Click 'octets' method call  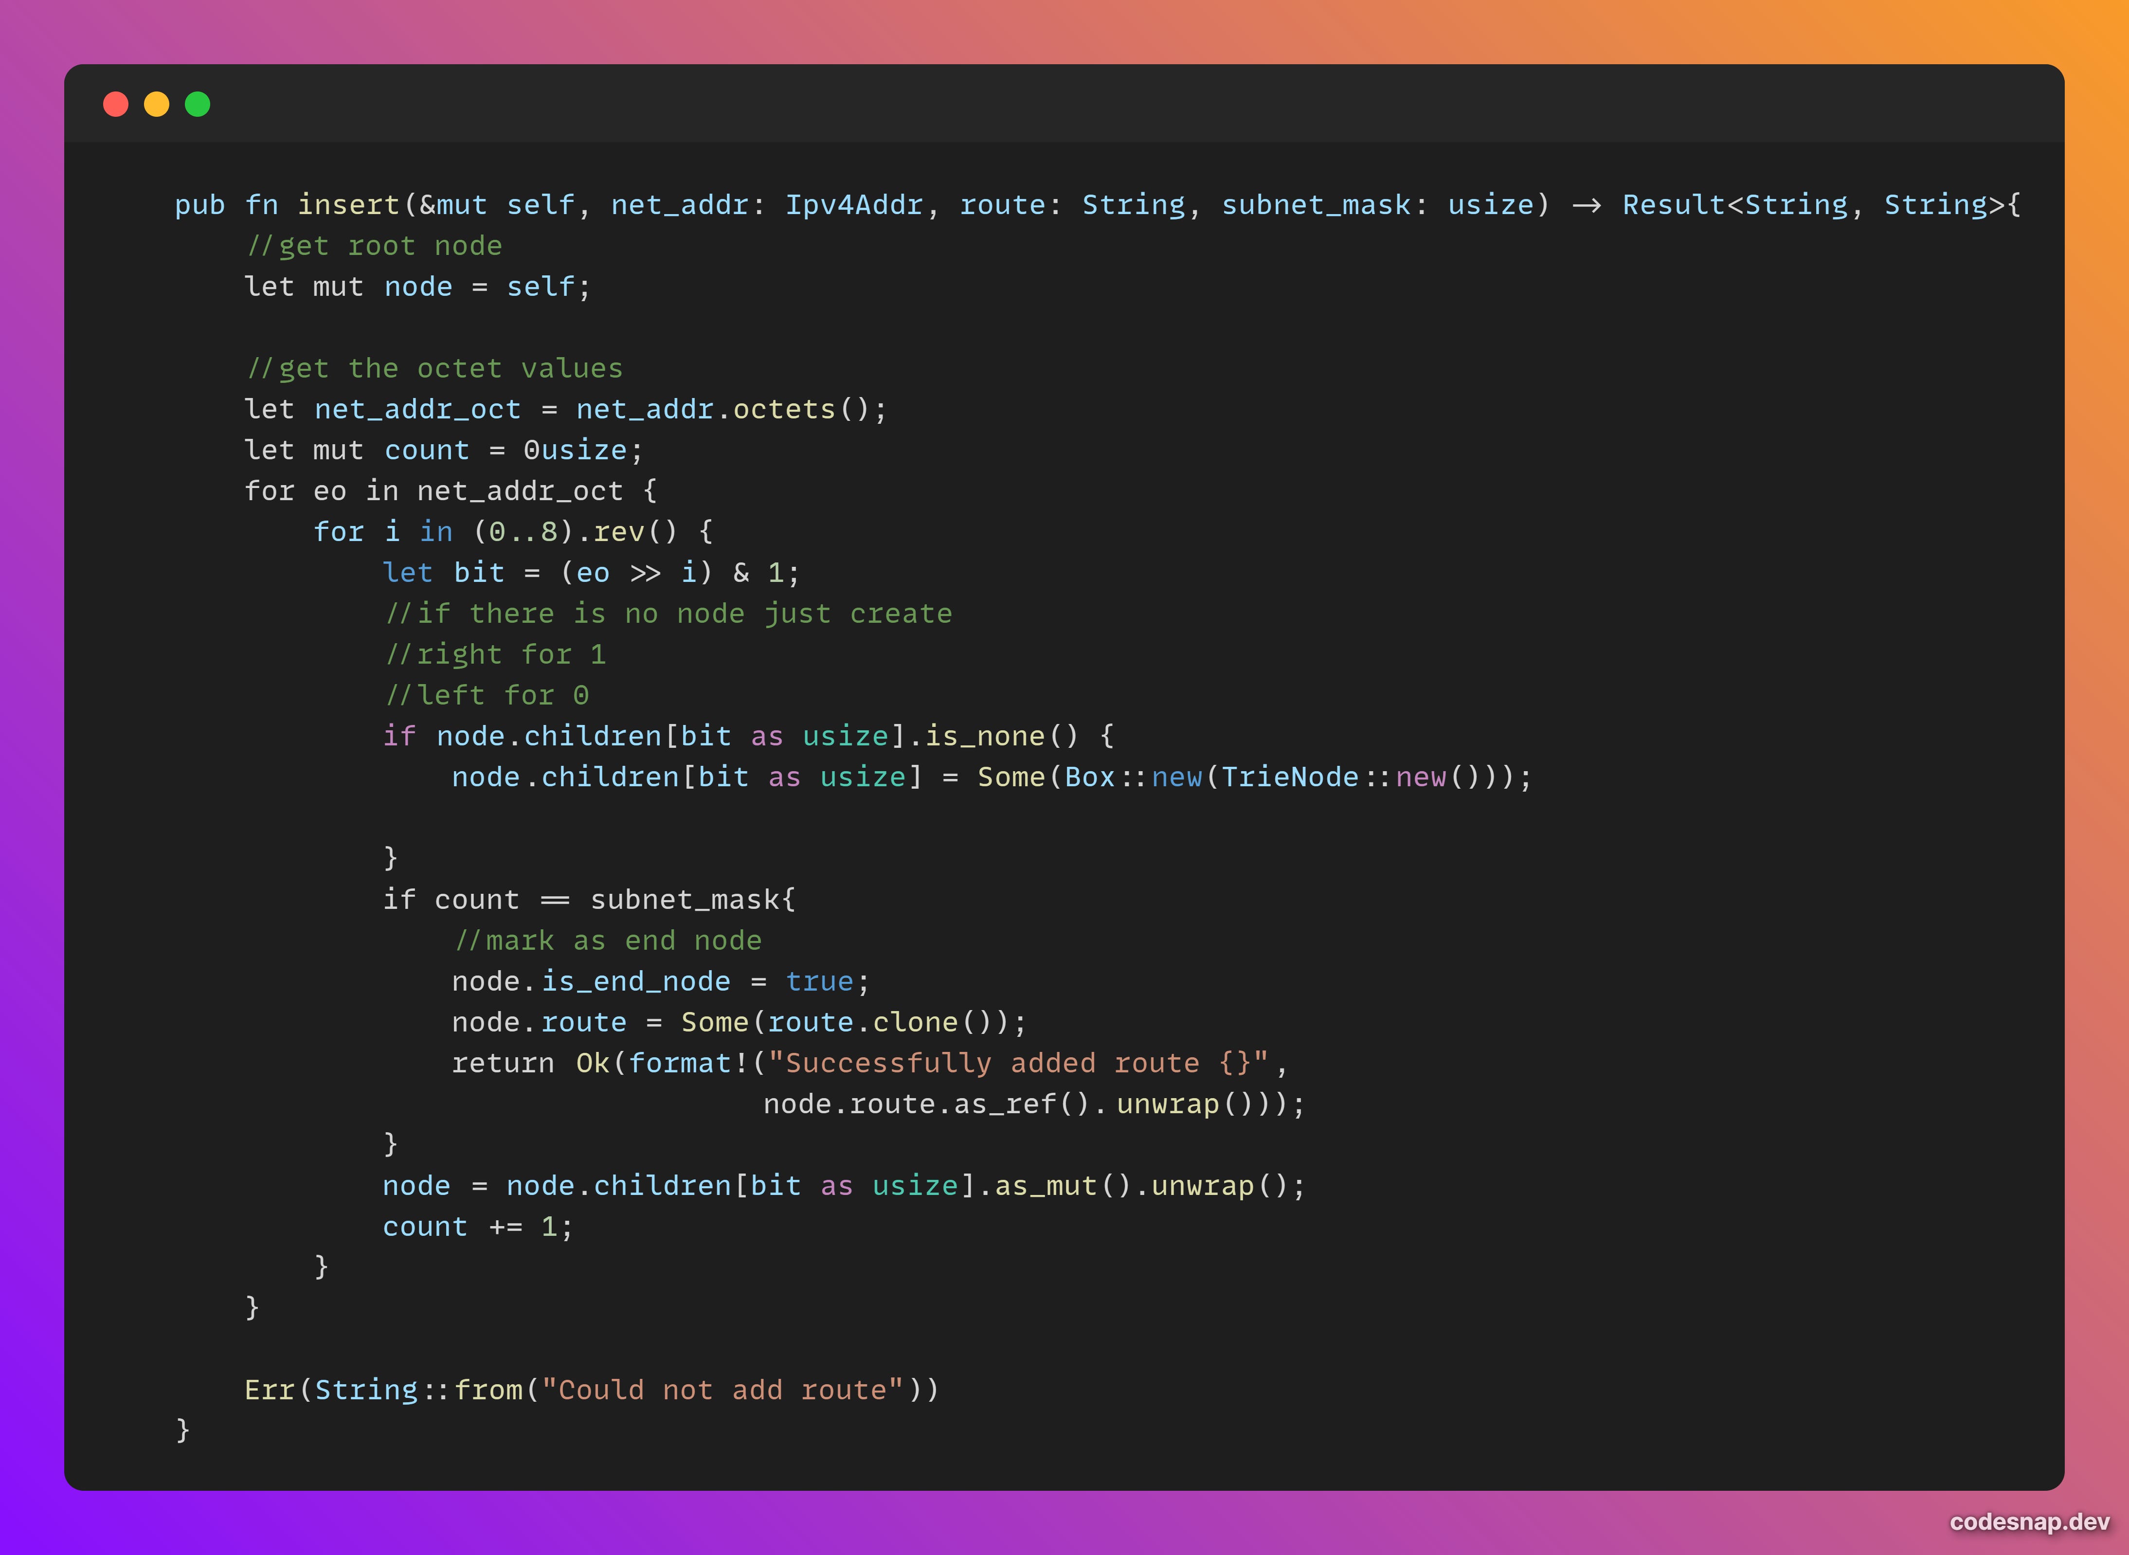(x=784, y=410)
